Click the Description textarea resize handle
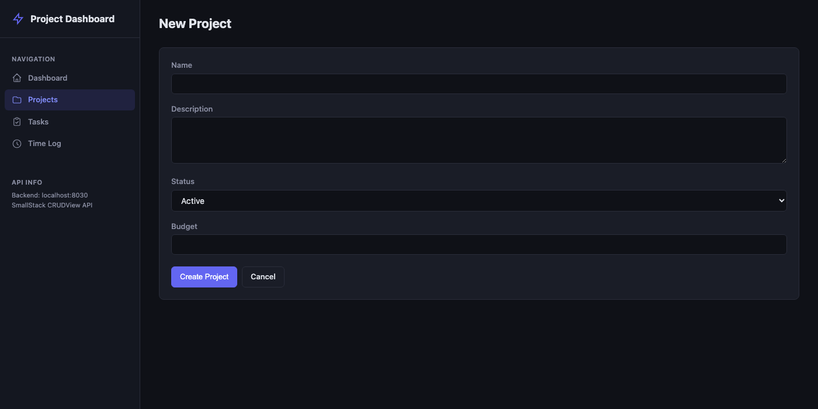 point(784,162)
